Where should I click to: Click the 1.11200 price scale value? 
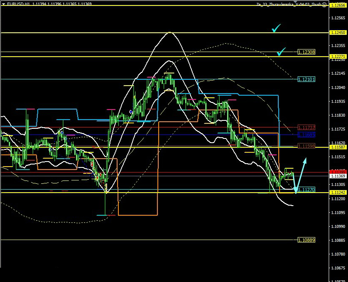coord(338,198)
